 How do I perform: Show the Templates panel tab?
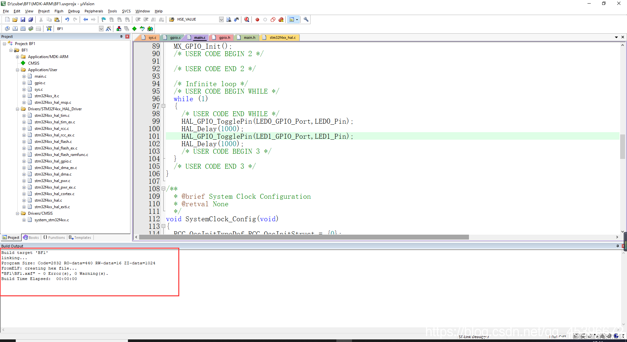pyautogui.click(x=80, y=238)
